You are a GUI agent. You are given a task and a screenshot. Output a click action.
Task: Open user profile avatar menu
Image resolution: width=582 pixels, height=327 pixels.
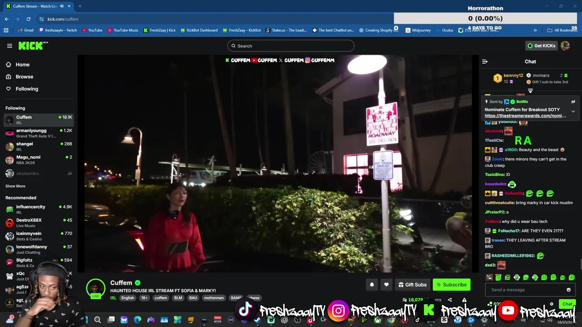coord(565,46)
